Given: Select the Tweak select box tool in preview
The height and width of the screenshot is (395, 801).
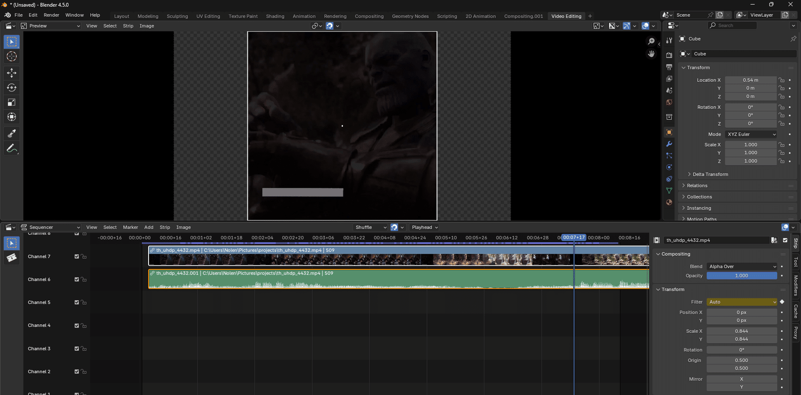Looking at the screenshot, I should 12,42.
